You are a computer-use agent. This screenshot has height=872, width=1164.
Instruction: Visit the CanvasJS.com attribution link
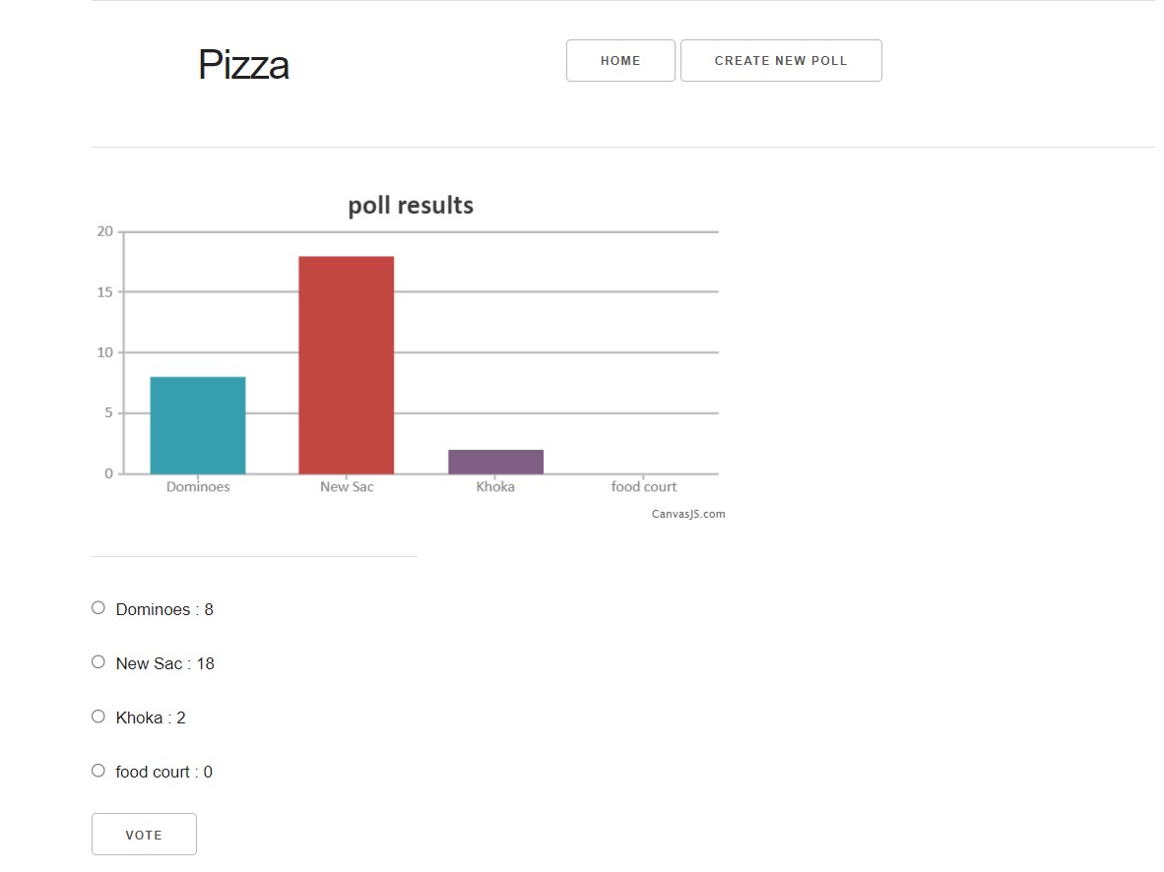click(687, 513)
